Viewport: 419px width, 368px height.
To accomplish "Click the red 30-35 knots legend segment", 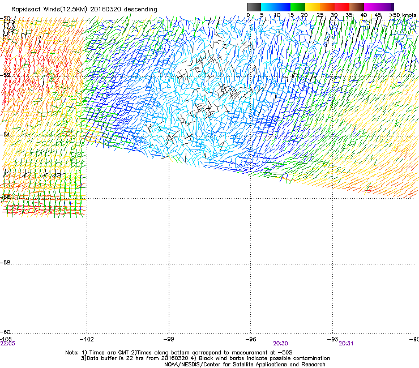I will pyautogui.click(x=342, y=7).
